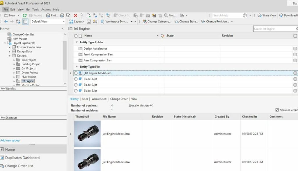
Task: Open the Actions menu
Action: point(46,9)
